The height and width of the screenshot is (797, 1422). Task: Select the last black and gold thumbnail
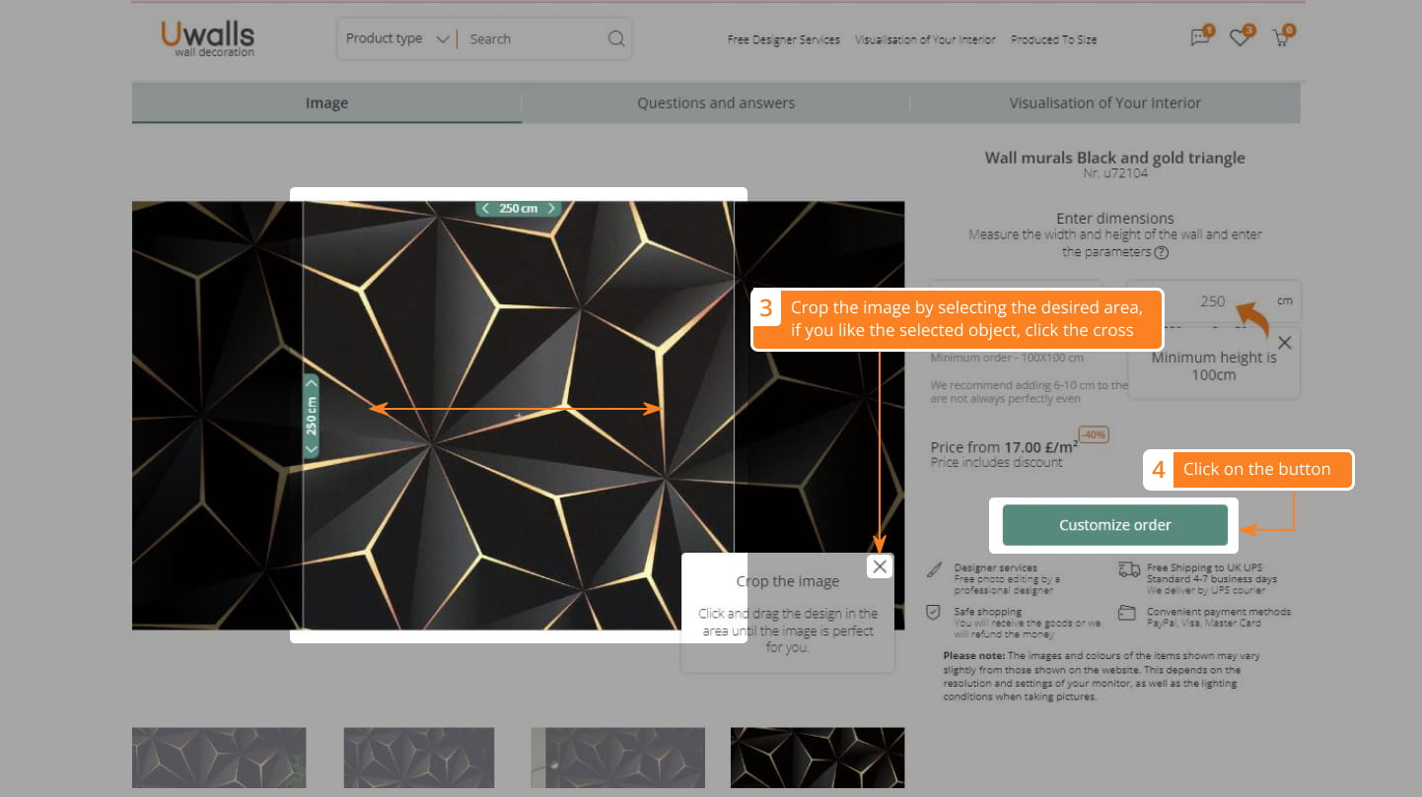click(817, 758)
